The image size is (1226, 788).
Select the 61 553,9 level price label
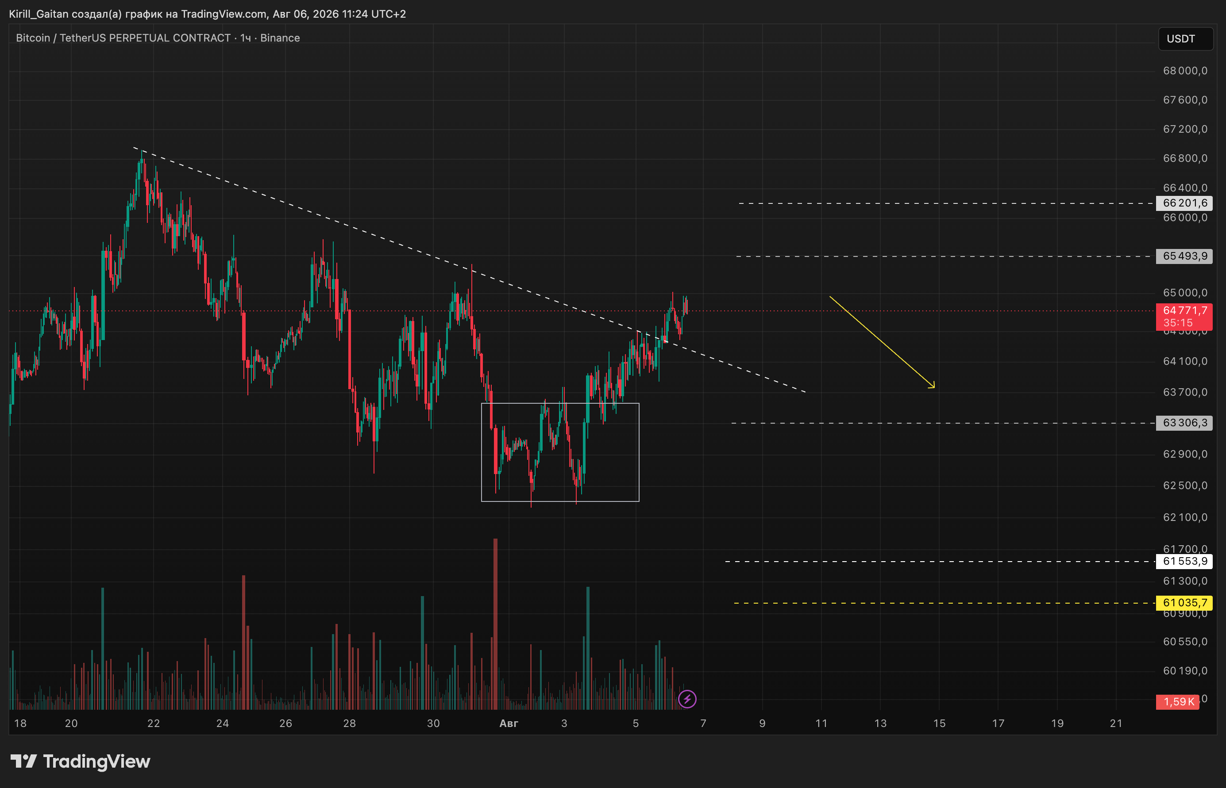[x=1184, y=561]
